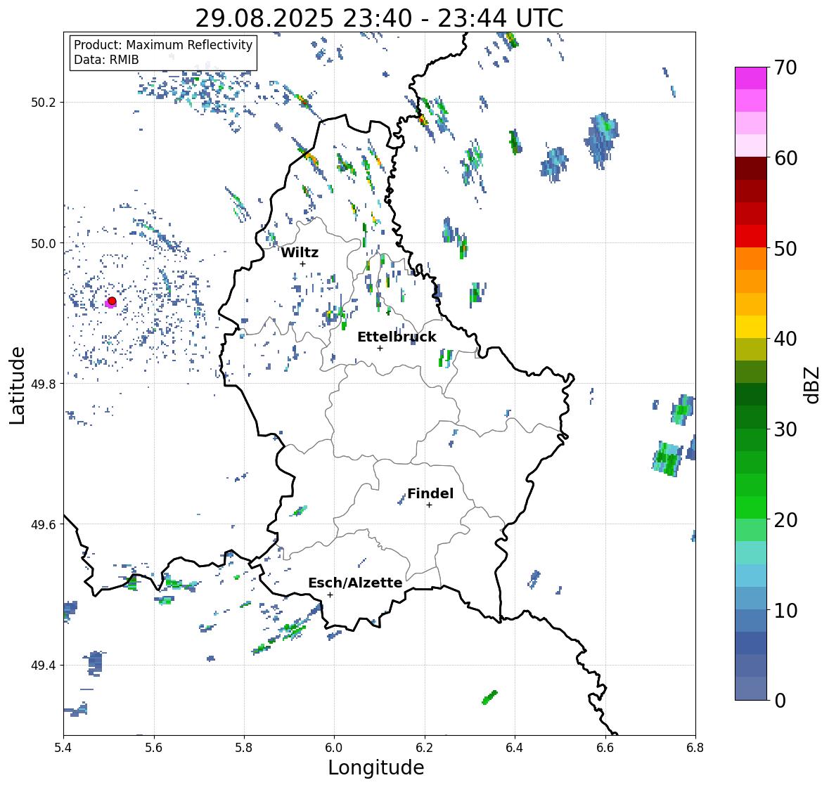
Task: Click the plus marker below the Findel label
Action: click(x=430, y=505)
